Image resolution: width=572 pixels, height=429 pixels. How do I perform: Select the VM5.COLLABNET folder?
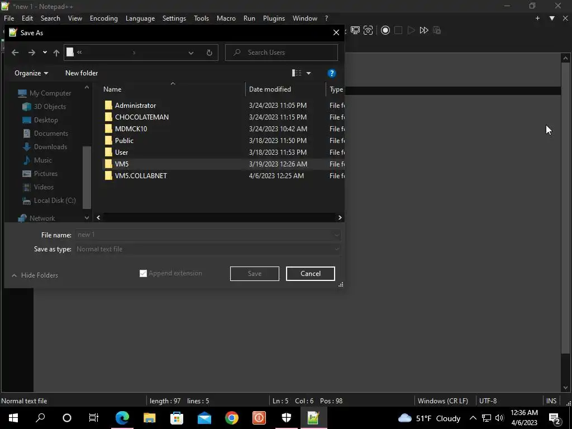pos(141,176)
